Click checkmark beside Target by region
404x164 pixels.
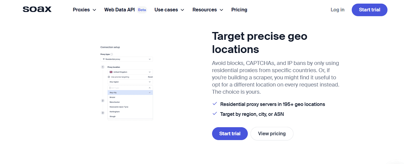[x=215, y=114]
